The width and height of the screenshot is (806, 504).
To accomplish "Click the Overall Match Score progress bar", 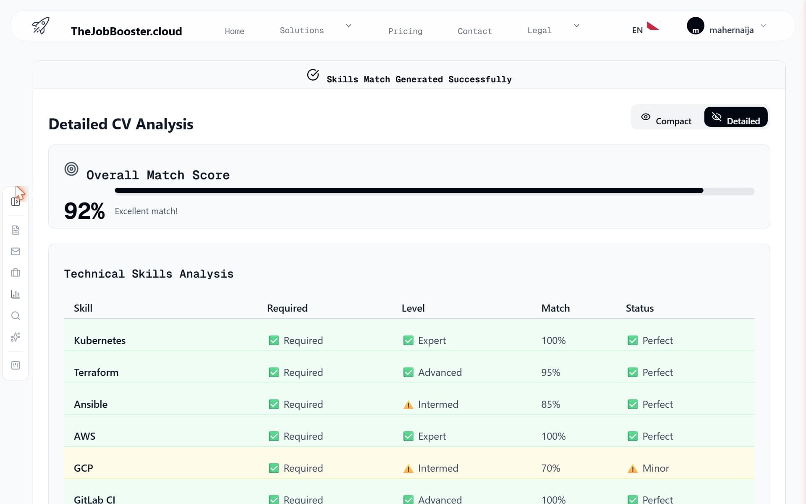I will (434, 191).
